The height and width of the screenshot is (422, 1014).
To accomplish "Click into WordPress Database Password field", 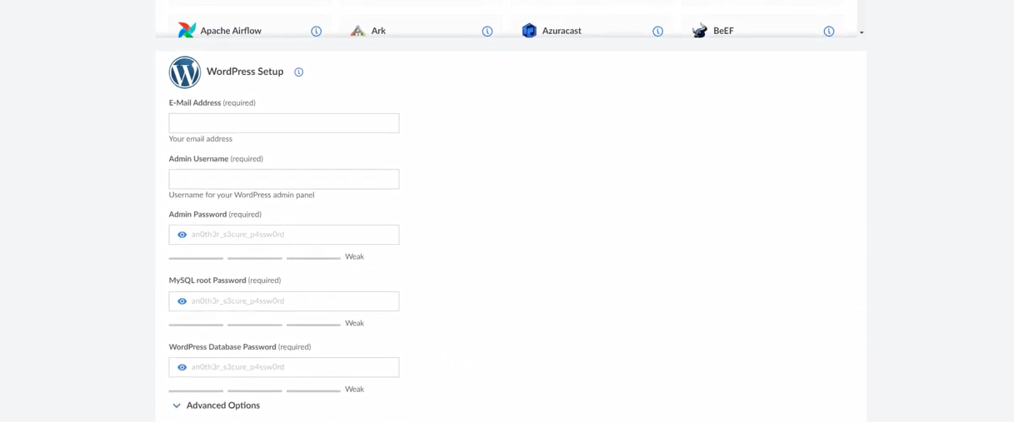I will pos(284,367).
